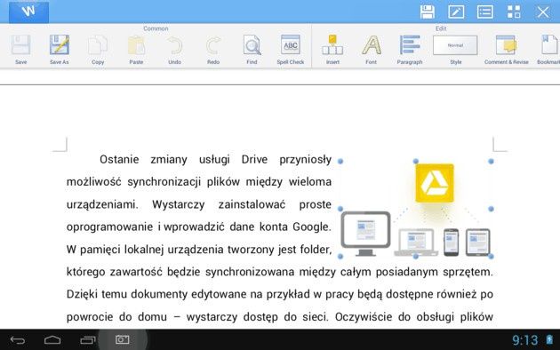Click the Paste toolbar icon

click(x=136, y=49)
